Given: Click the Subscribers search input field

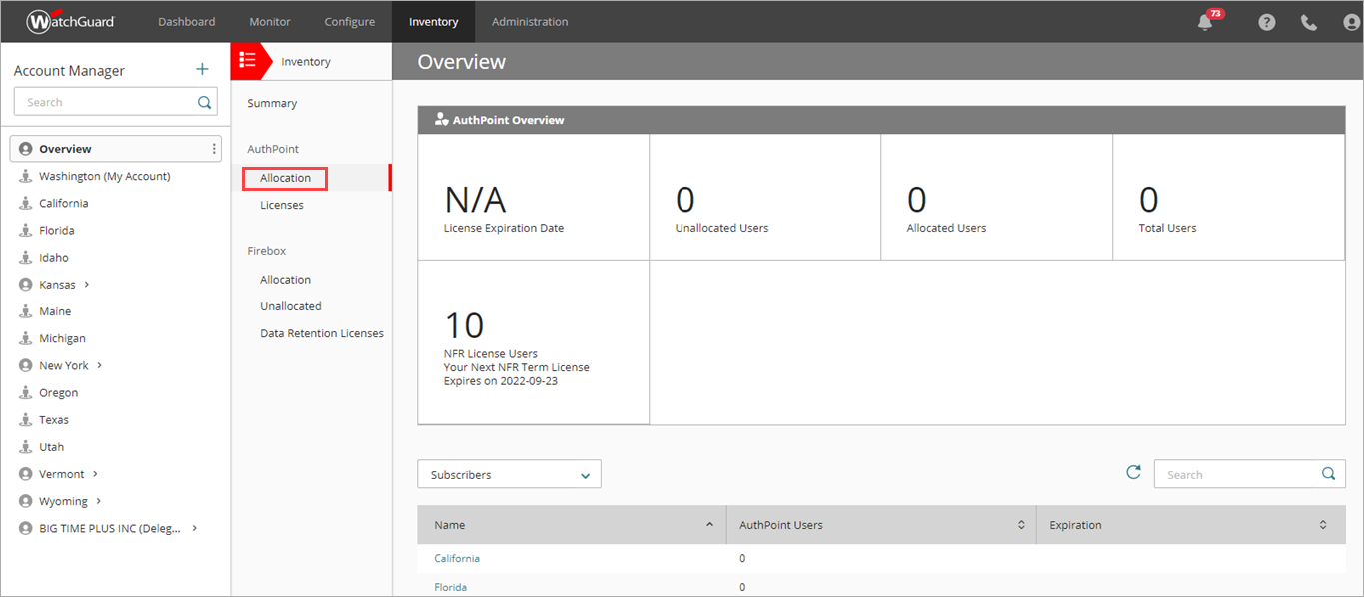Looking at the screenshot, I should tap(1239, 473).
